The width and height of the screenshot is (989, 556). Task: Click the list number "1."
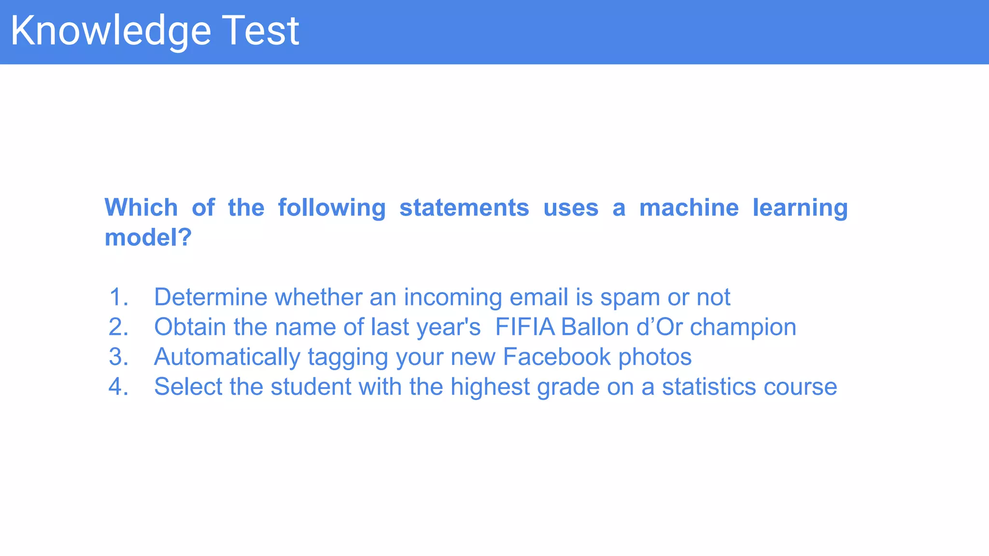(118, 297)
